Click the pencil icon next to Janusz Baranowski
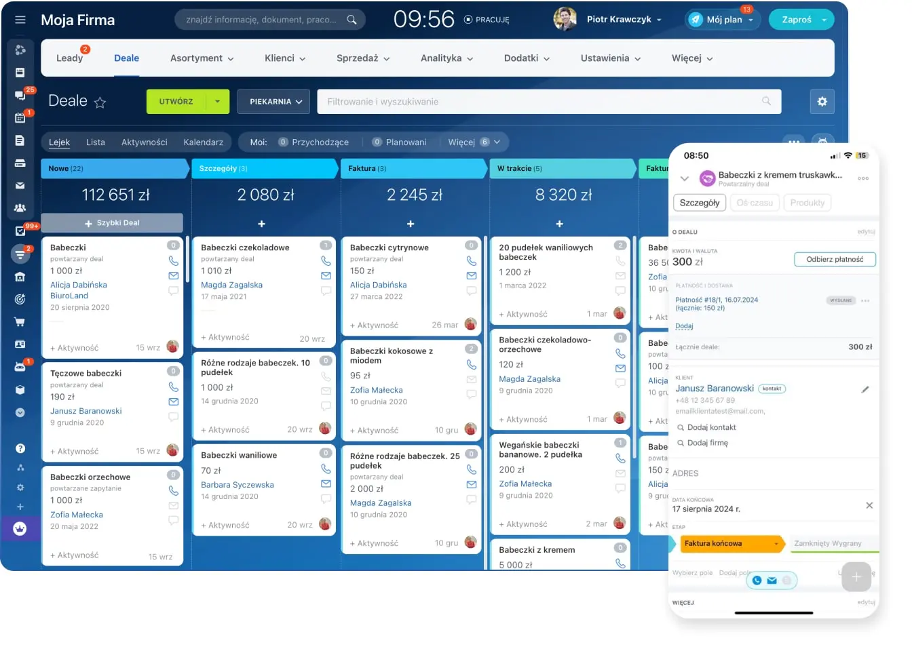Image resolution: width=912 pixels, height=651 pixels. click(x=865, y=389)
